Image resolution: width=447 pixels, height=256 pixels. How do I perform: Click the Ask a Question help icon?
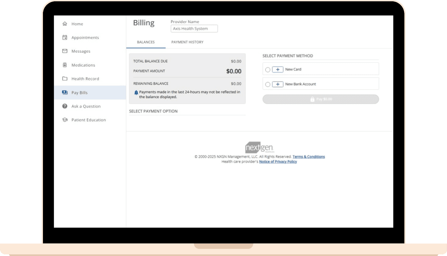pos(65,106)
